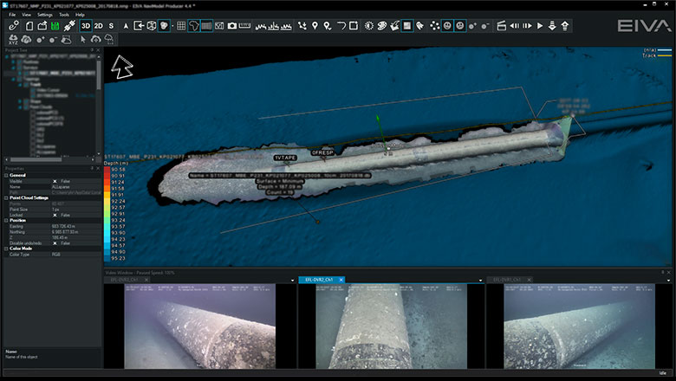Switch to 3D view mode

[86, 26]
